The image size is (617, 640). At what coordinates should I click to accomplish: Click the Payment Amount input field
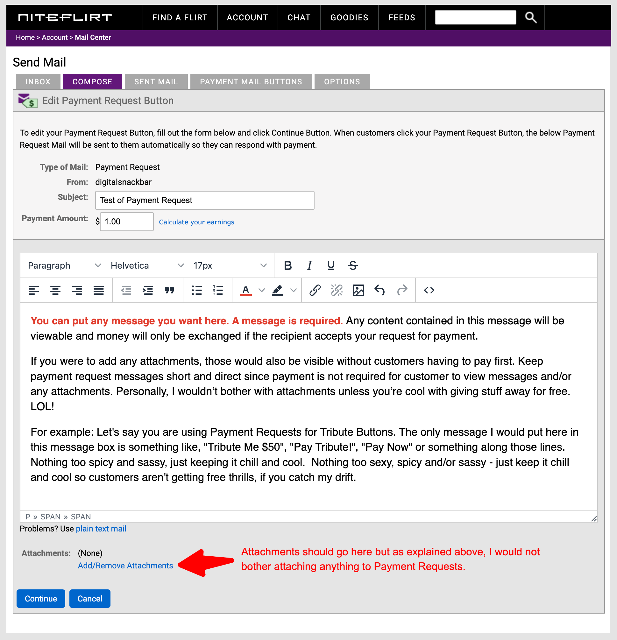[x=126, y=222]
